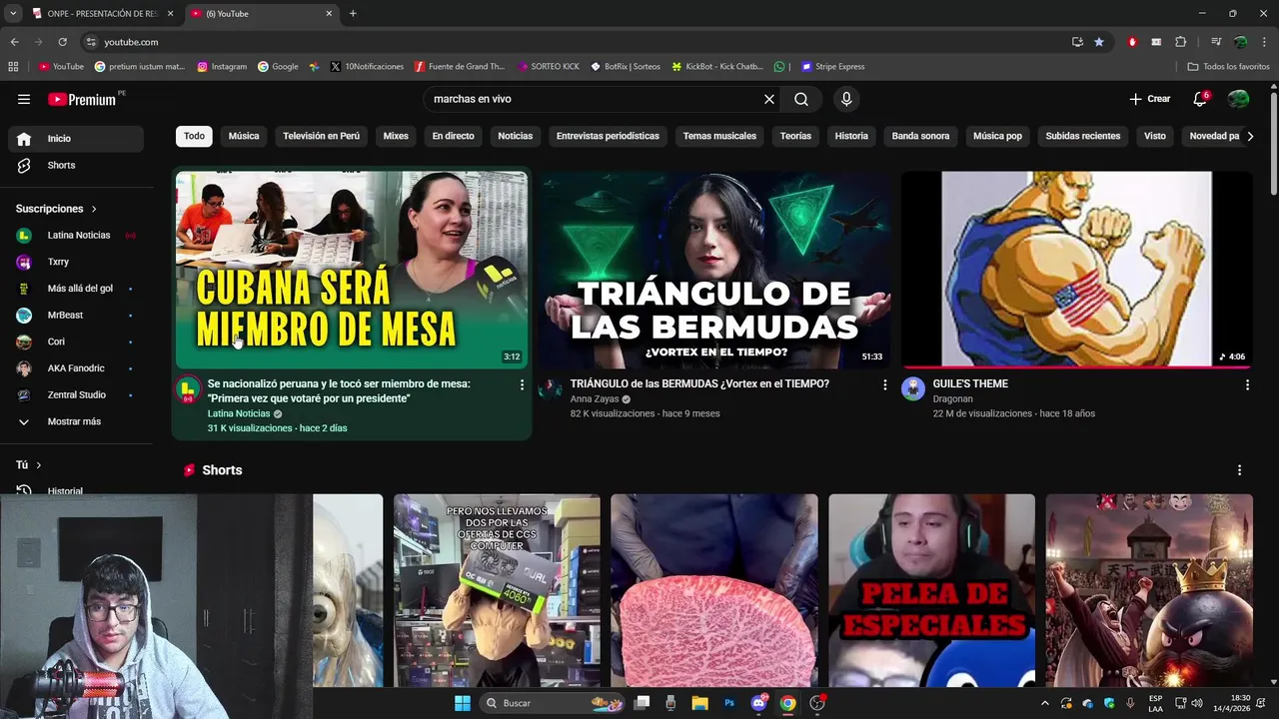Click the install app icon in address bar
Viewport: 1279px width, 719px height.
coord(1077,42)
